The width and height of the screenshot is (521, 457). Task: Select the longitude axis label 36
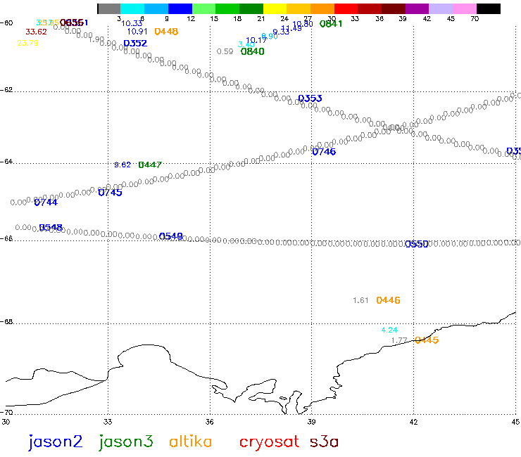[x=209, y=422]
